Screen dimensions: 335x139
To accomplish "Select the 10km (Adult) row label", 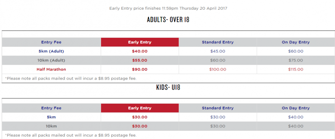I will (x=51, y=60).
